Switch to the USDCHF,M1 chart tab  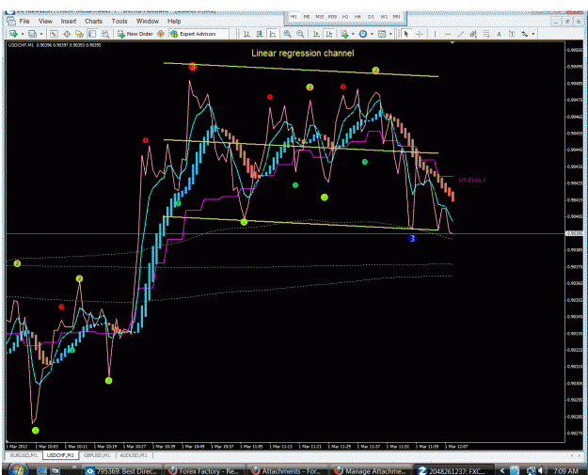point(60,455)
